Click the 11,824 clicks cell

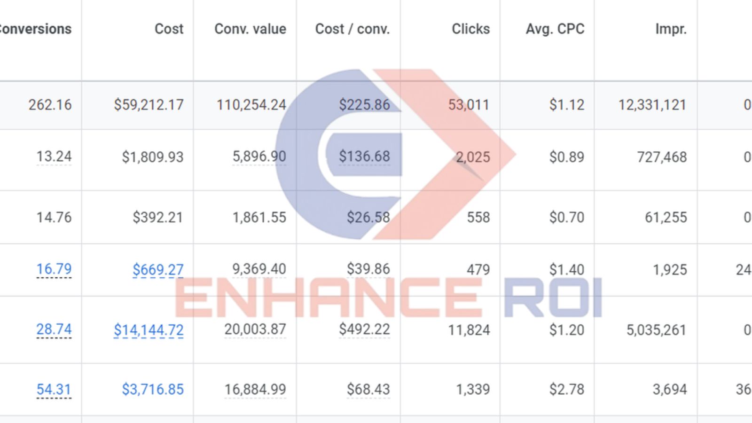pyautogui.click(x=469, y=330)
